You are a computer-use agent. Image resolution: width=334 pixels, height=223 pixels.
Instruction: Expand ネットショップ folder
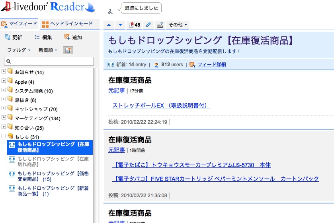pos(4,108)
